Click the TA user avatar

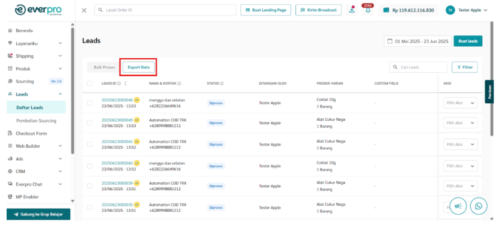point(450,10)
